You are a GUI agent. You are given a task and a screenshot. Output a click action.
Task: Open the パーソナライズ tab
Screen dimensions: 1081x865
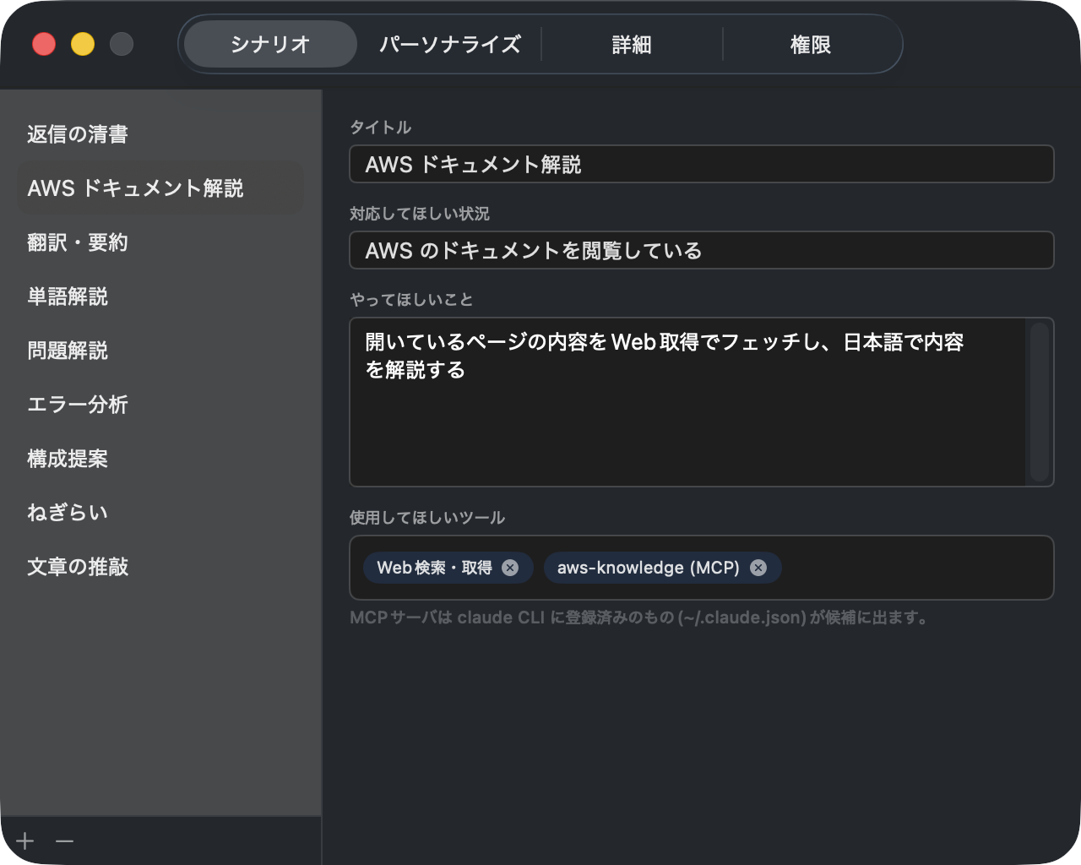click(450, 44)
